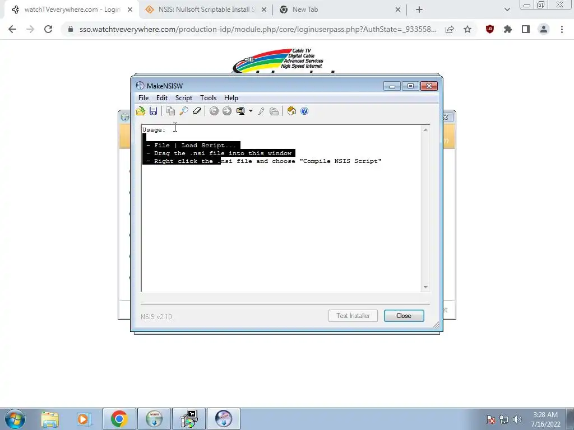Click the Test Installer arrow toolbar icon
Image resolution: width=574 pixels, height=430 pixels.
[227, 111]
